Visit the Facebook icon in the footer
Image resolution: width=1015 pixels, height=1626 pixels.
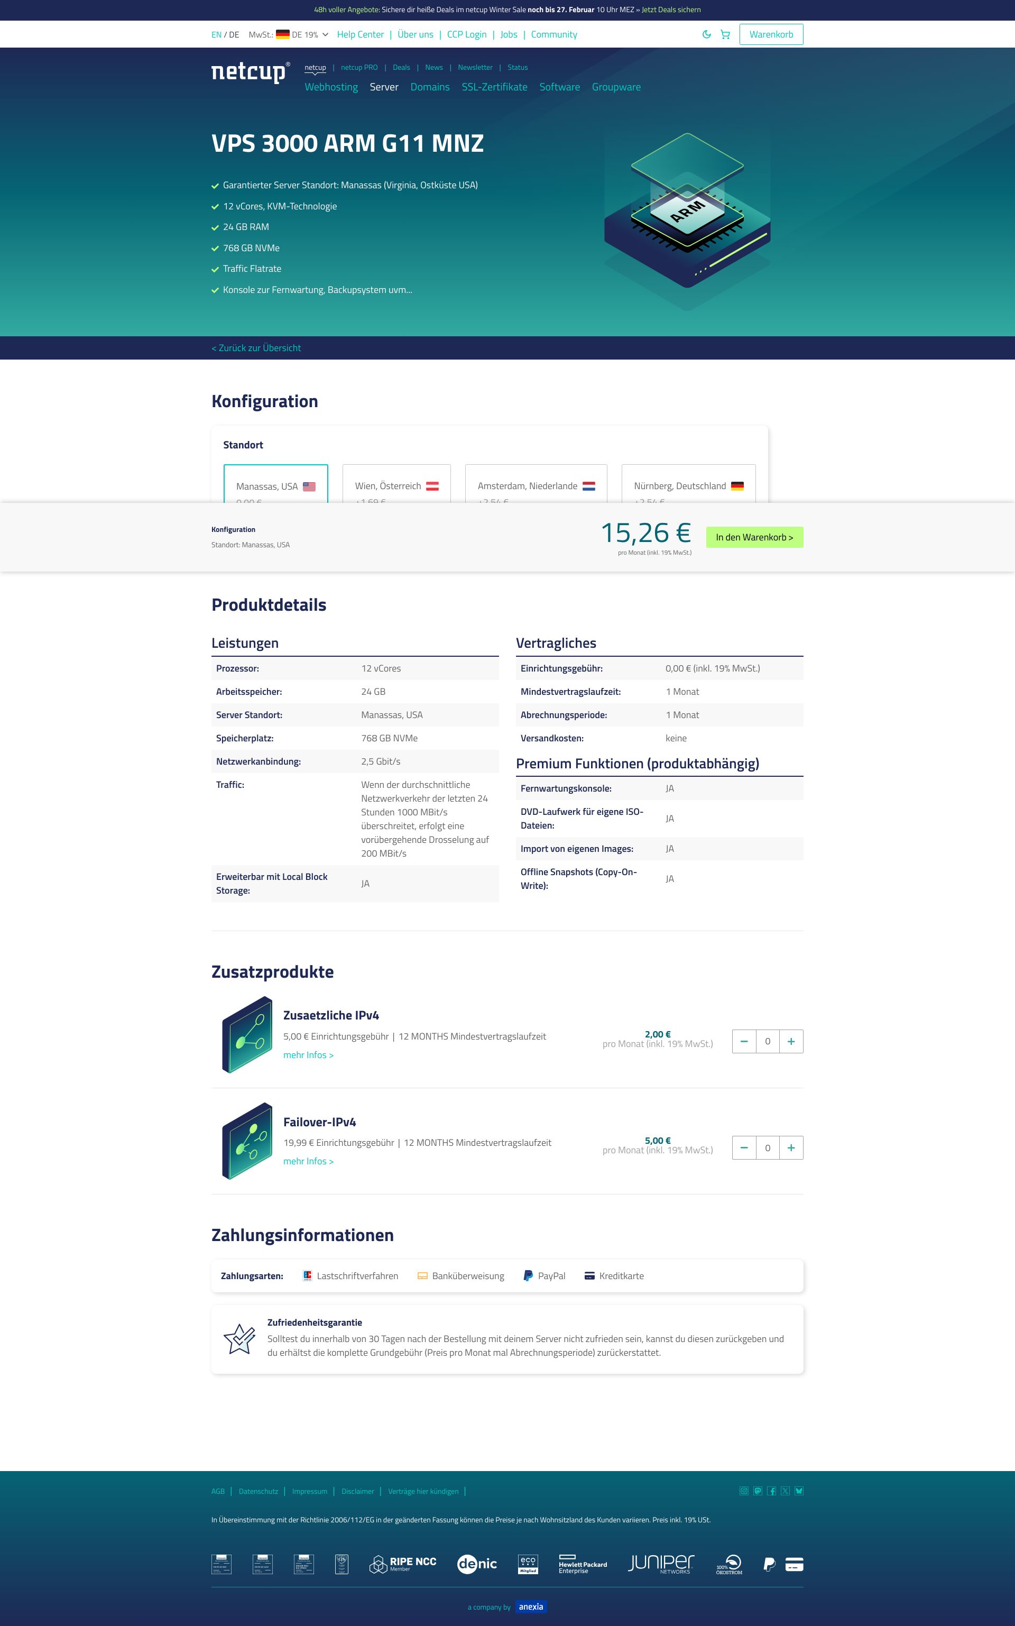771,1491
